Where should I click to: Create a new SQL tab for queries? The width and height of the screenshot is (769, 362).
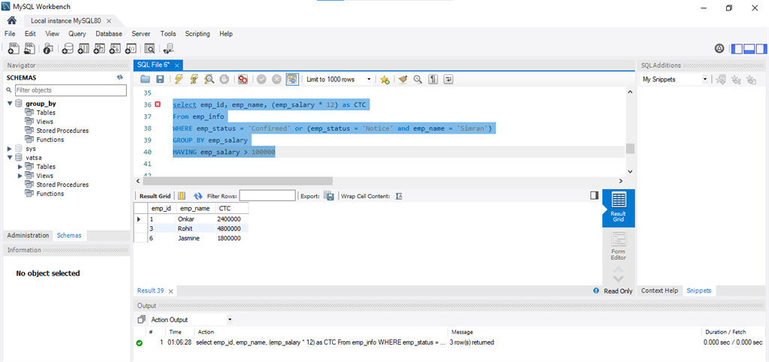pyautogui.click(x=14, y=48)
